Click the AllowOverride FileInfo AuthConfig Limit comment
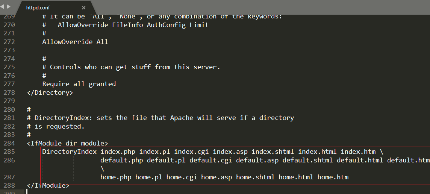Screen dimensions: 430x194 tap(133, 25)
